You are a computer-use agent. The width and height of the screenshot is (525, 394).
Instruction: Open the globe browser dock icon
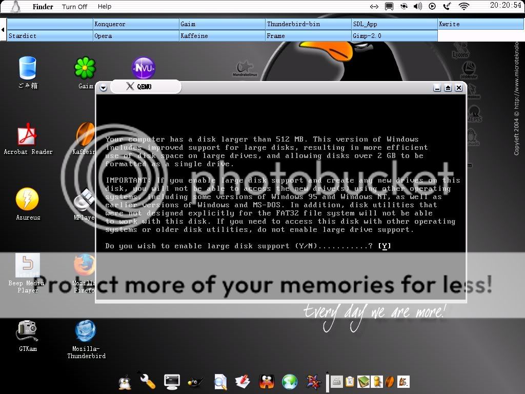click(290, 382)
